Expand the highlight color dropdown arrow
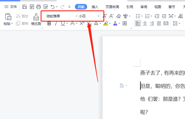 pyautogui.click(x=110, y=24)
